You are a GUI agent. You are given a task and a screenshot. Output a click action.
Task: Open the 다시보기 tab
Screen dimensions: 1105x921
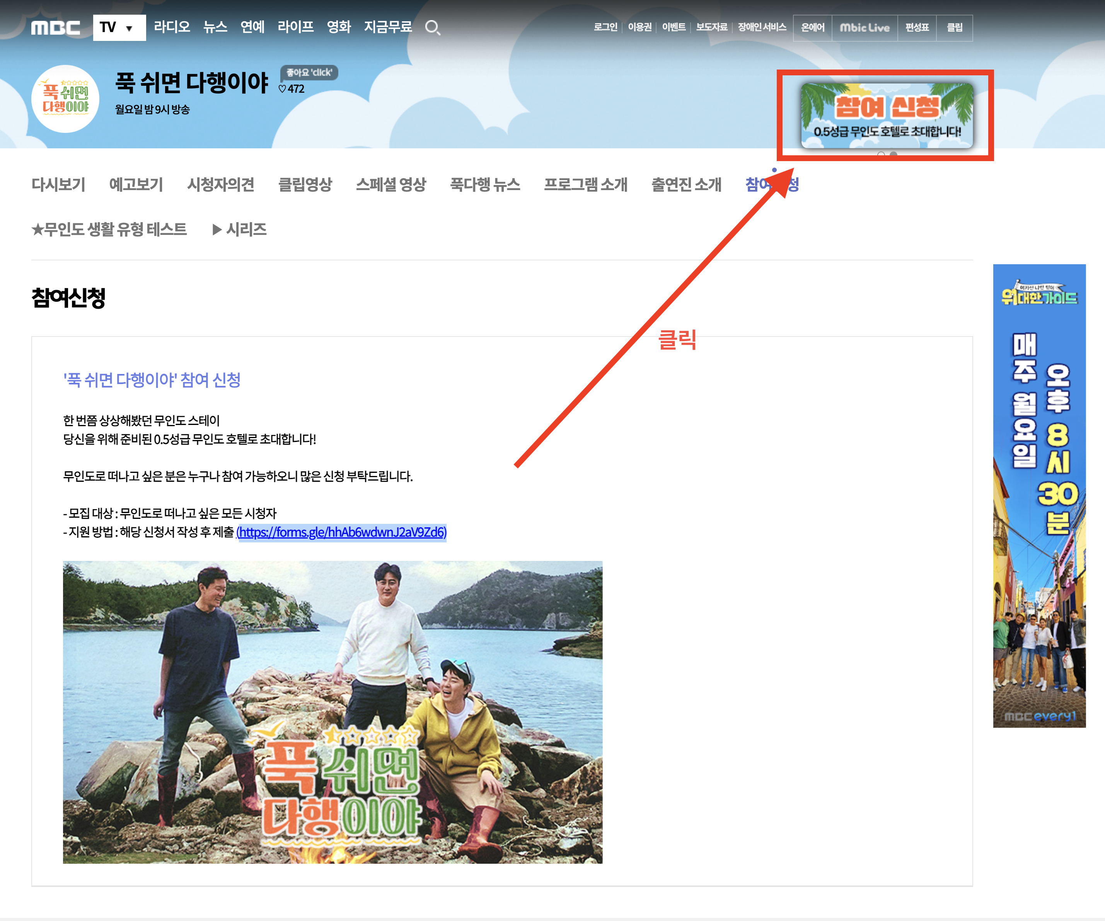click(58, 185)
